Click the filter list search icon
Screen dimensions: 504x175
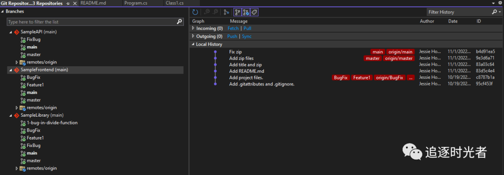[x=180, y=22]
